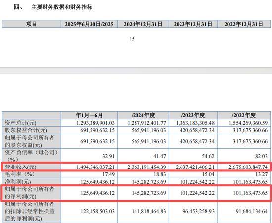Click 145,282,723.69 in the 净利润(元) row
The image size is (272, 223).
[x=149, y=182]
